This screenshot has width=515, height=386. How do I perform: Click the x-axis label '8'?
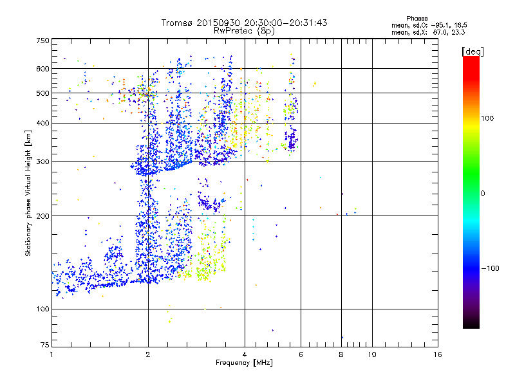point(341,354)
